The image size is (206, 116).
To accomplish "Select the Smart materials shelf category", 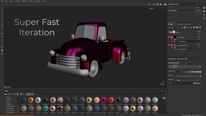I will point(11,106).
